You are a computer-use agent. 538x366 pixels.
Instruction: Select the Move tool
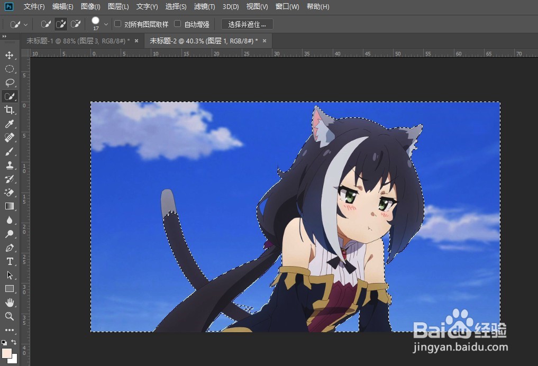pyautogui.click(x=10, y=55)
